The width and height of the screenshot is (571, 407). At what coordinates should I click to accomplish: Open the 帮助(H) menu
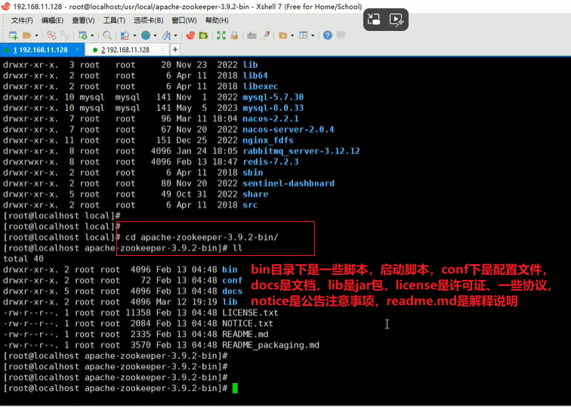(x=217, y=20)
